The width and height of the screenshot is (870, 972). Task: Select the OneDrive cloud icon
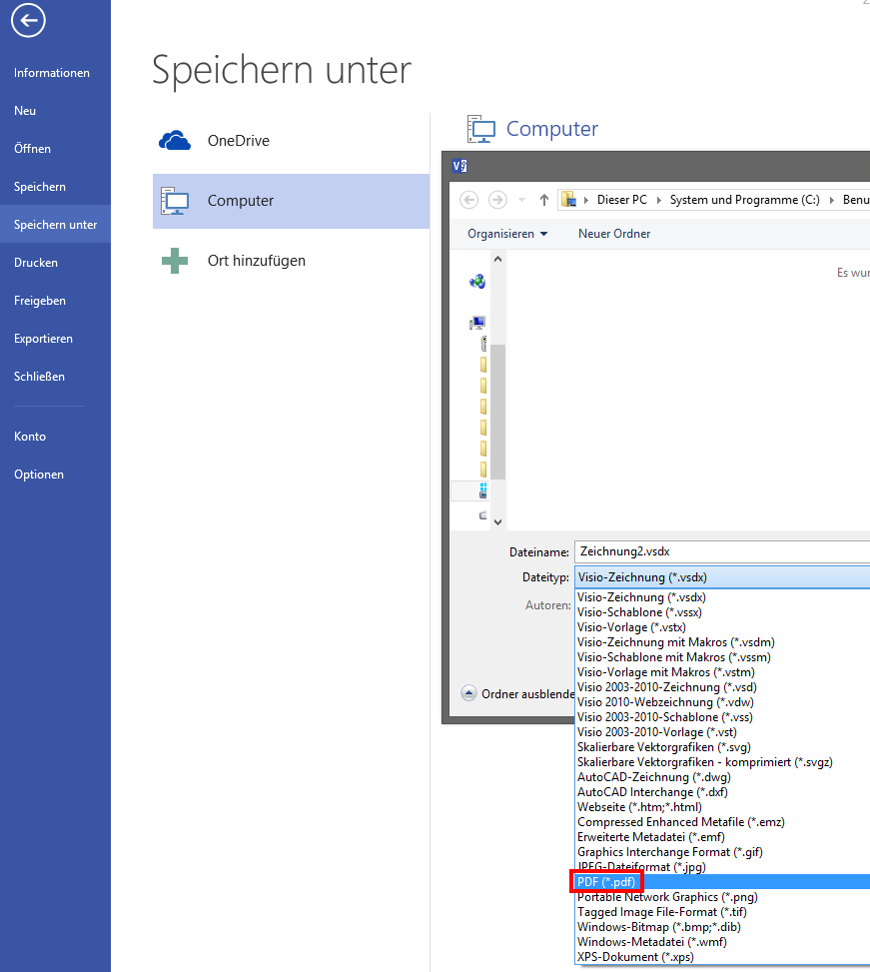[x=175, y=141]
